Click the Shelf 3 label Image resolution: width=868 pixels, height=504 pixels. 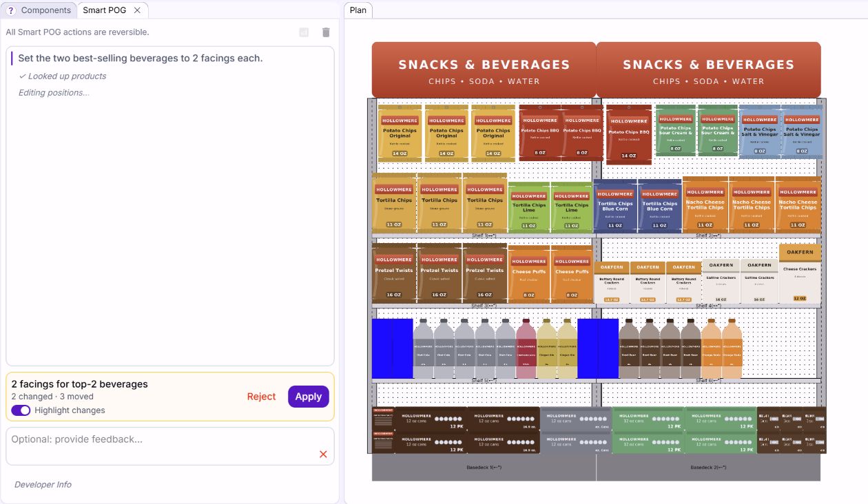point(484,306)
